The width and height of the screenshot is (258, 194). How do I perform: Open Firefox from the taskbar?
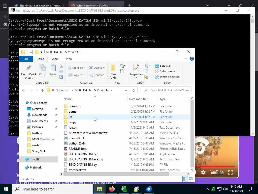coord(112,189)
